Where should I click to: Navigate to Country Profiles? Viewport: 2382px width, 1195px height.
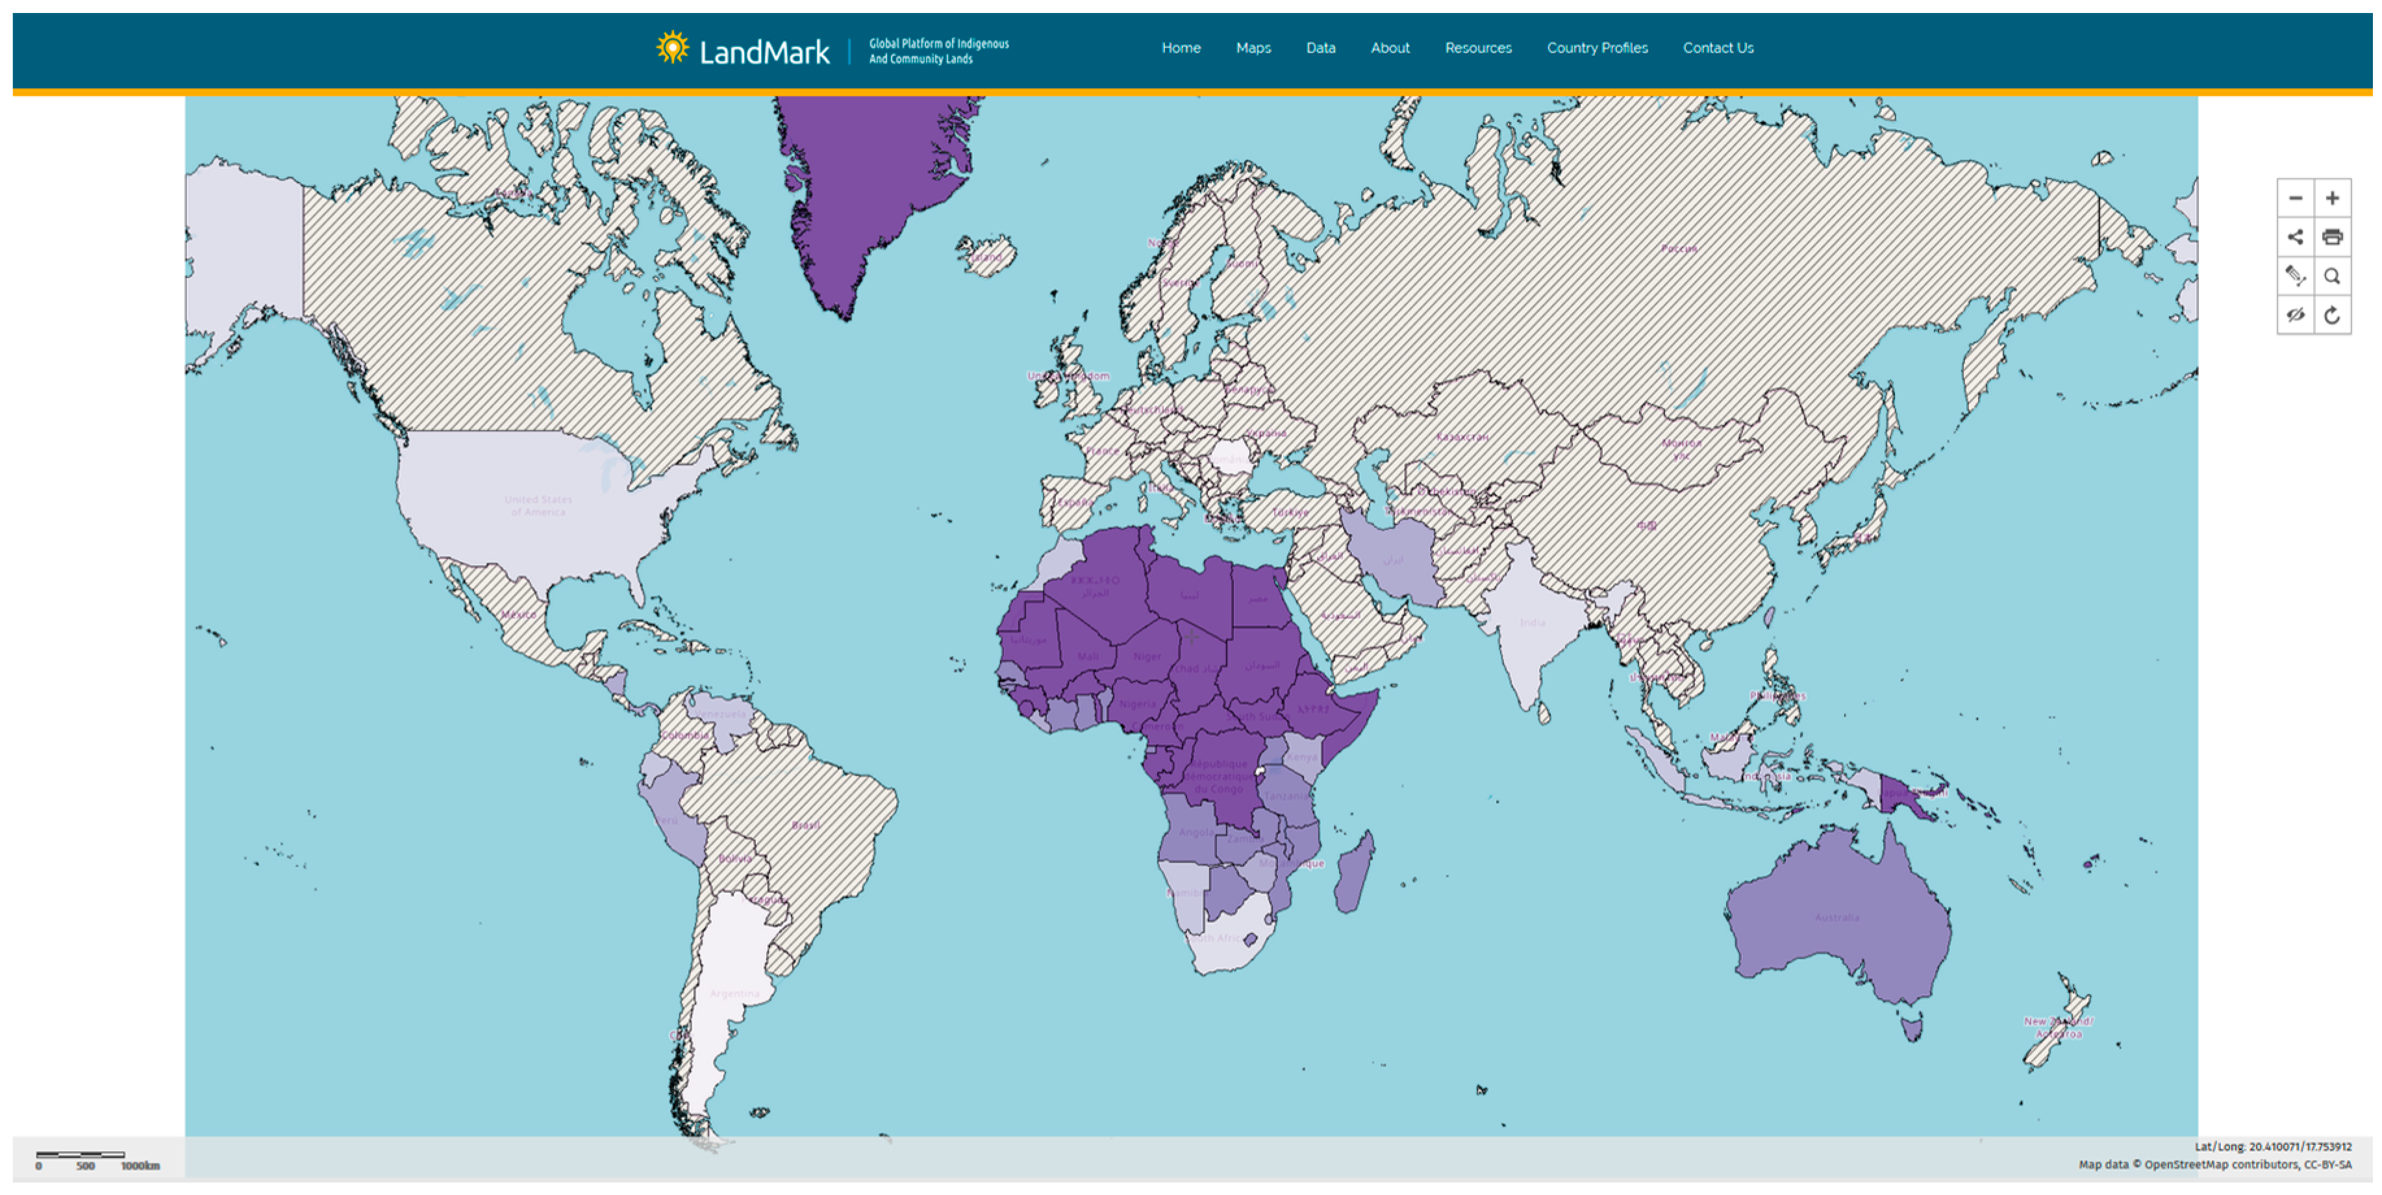point(1597,48)
